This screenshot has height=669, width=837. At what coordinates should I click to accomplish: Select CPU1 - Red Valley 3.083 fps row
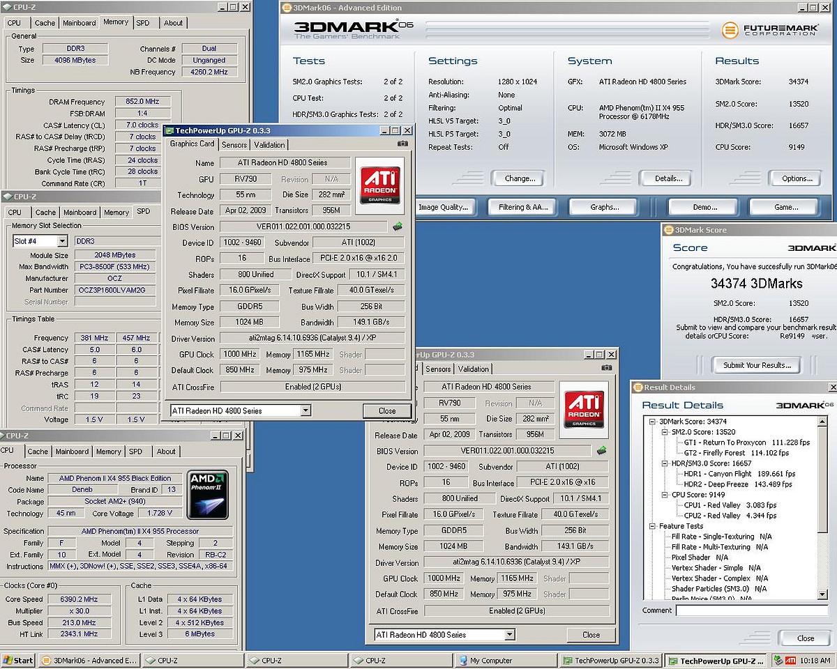click(x=730, y=505)
